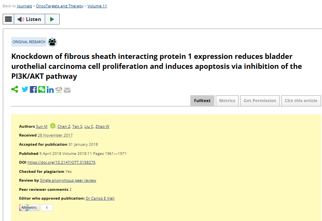Open Single anonymous peer review link
Screen dimensions: 322x221
68,180
